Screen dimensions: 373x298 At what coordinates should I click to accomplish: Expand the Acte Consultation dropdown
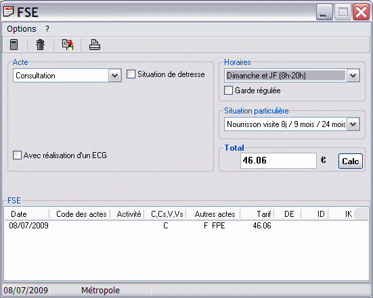tap(115, 76)
